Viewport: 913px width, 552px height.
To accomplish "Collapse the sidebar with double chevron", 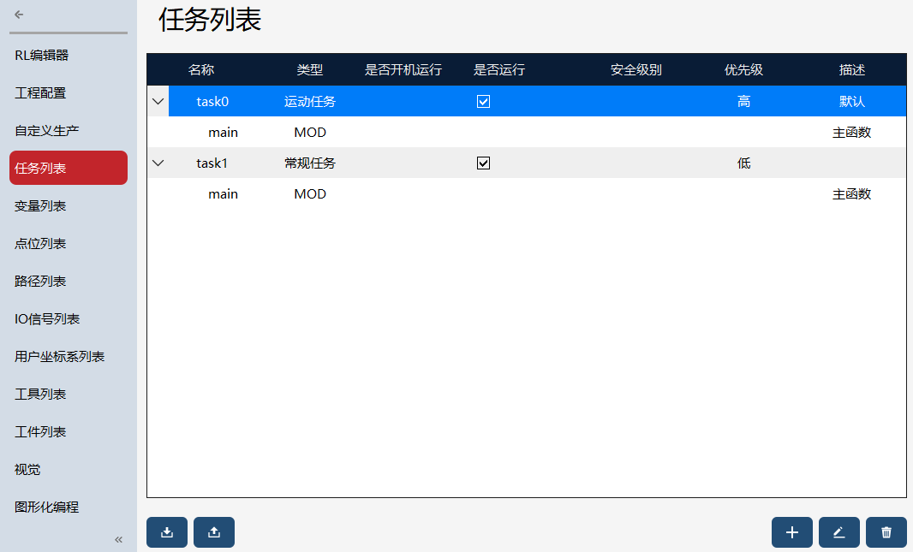I will click(119, 540).
